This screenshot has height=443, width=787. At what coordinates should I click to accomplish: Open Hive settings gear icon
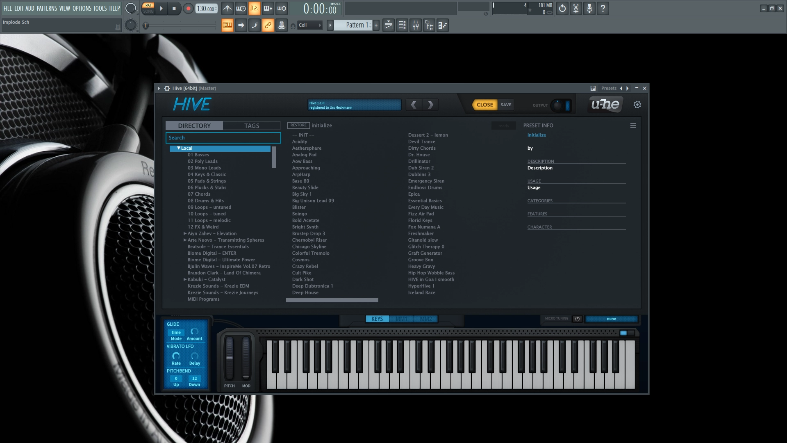pos(637,105)
